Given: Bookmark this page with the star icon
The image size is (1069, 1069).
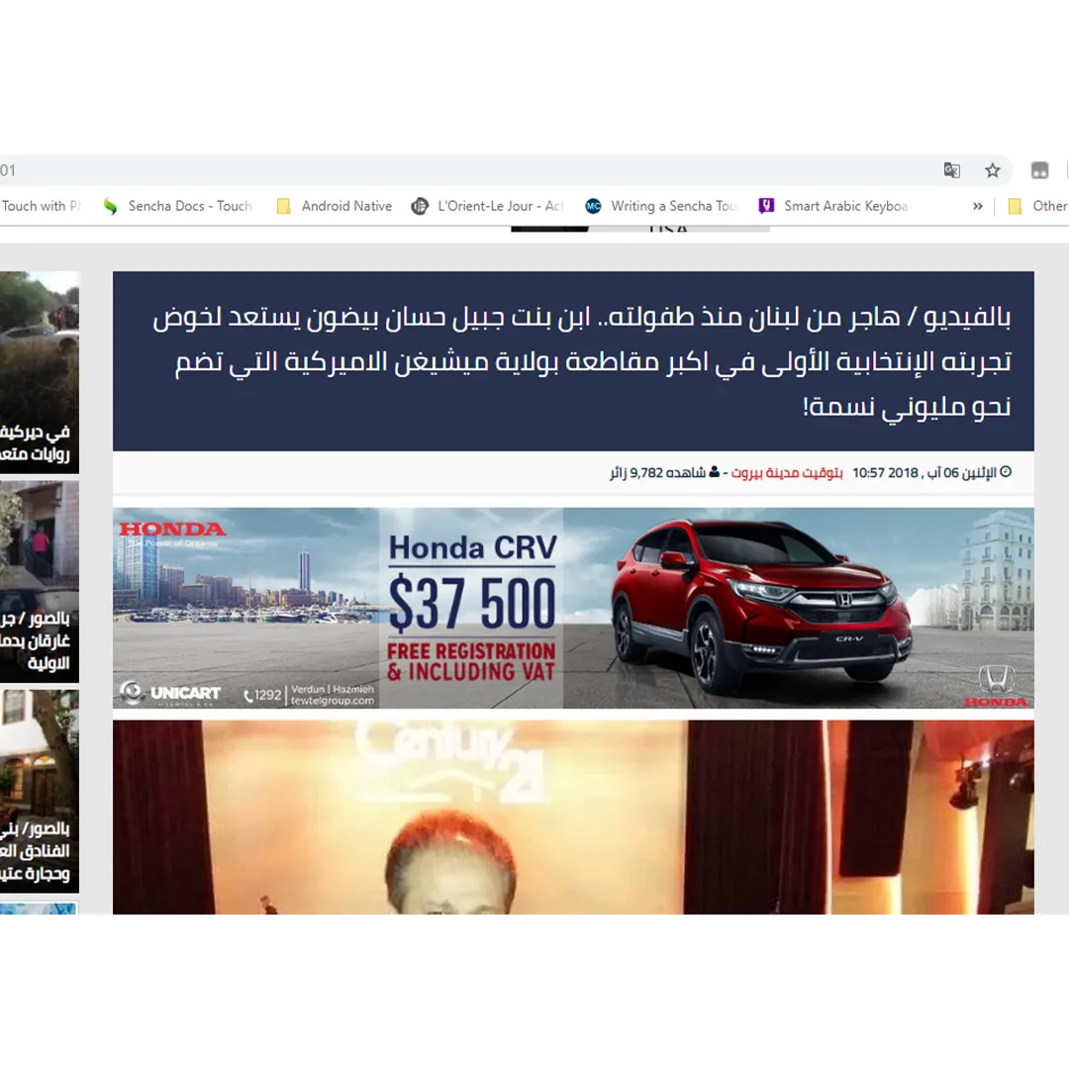Looking at the screenshot, I should [x=992, y=170].
